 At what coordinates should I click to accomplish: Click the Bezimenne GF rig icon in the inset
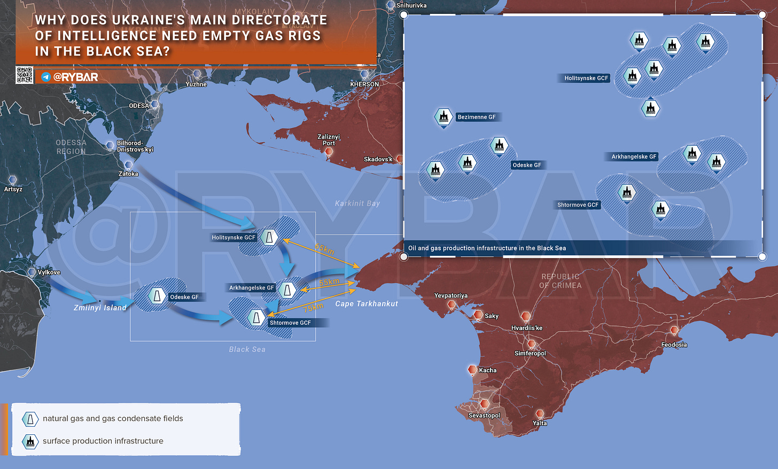pyautogui.click(x=444, y=118)
